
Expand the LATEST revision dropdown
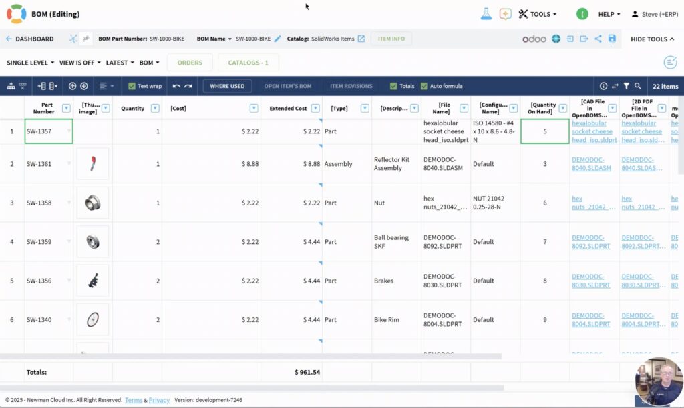[120, 63]
